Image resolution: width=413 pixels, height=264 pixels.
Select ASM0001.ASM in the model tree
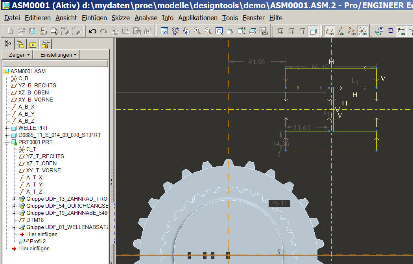(28, 71)
